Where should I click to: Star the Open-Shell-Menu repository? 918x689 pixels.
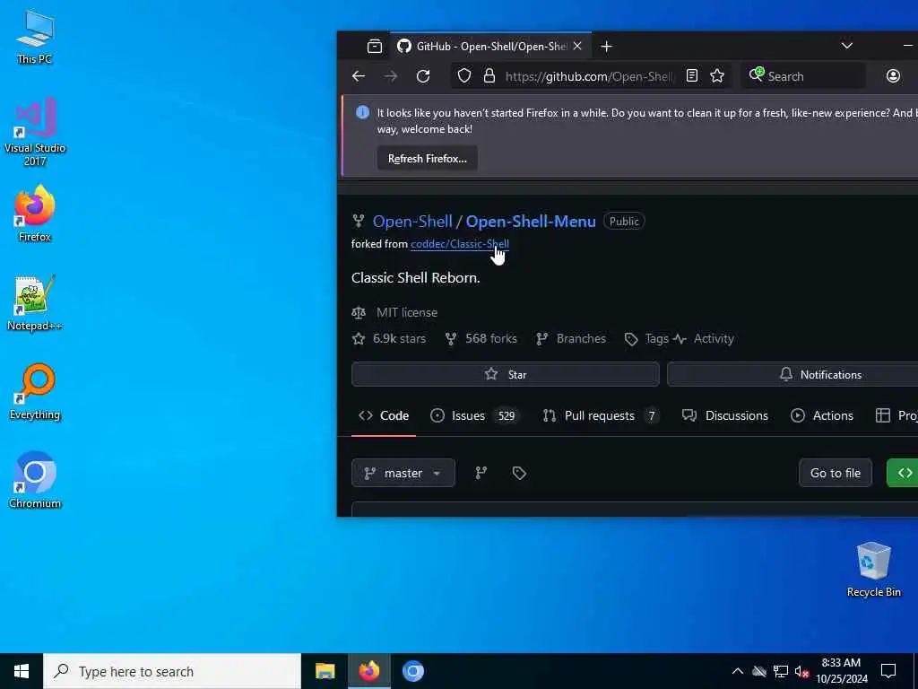(x=506, y=374)
